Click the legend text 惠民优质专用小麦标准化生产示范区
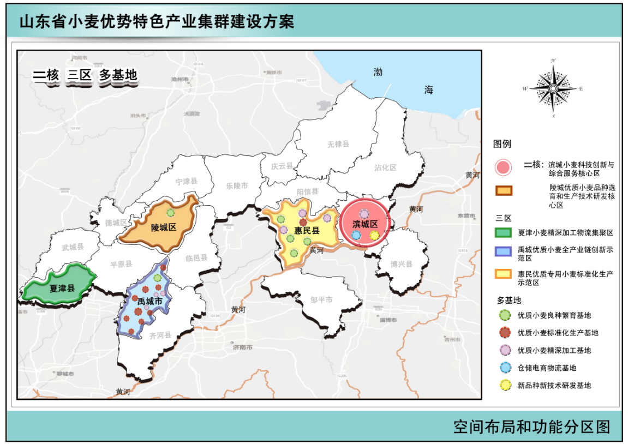This screenshot has height=444, width=628. 565,278
